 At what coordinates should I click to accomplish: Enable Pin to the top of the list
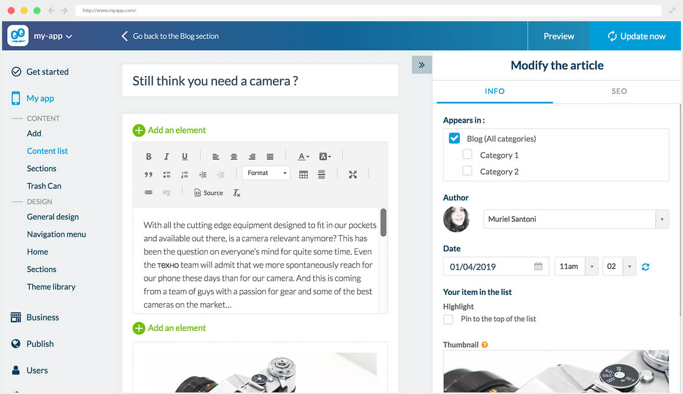pos(448,319)
